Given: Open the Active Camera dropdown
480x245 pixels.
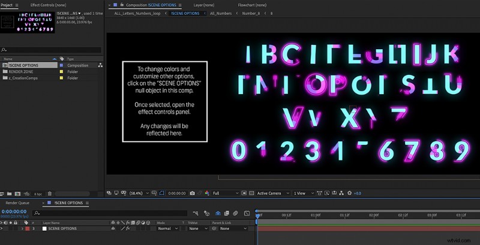Looking at the screenshot, I should (x=273, y=193).
